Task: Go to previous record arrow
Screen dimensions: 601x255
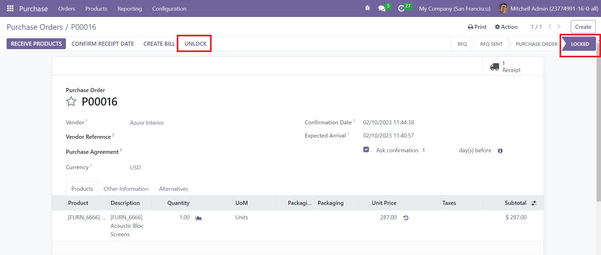Action: (550, 27)
